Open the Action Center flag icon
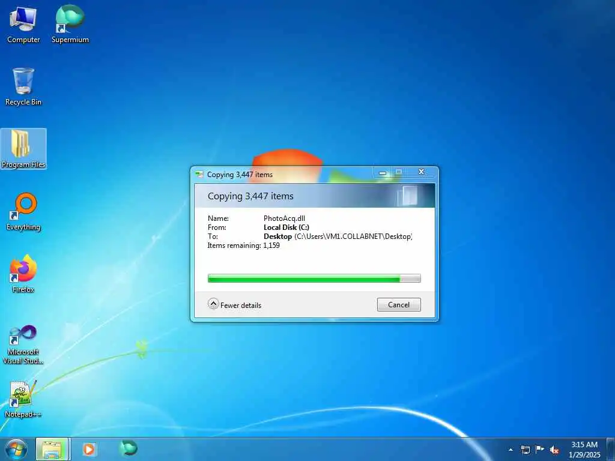This screenshot has height=461, width=615. [540, 450]
